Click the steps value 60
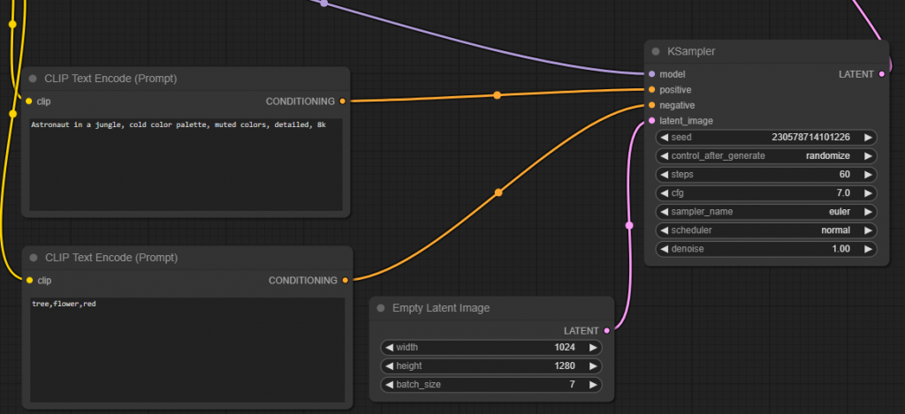The height and width of the screenshot is (414, 905). click(844, 174)
